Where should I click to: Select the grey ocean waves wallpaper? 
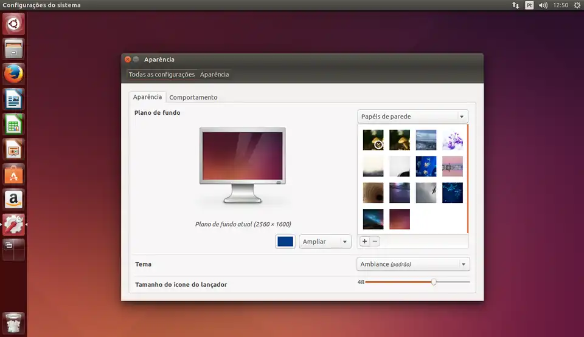426,140
